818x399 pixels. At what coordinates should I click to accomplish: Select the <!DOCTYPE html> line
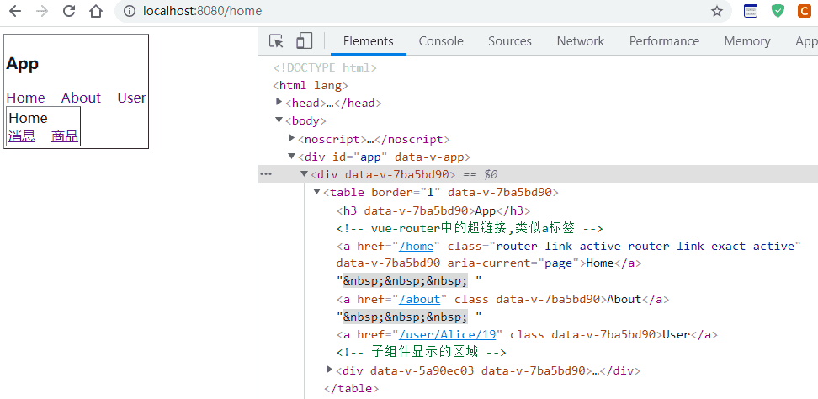(325, 68)
